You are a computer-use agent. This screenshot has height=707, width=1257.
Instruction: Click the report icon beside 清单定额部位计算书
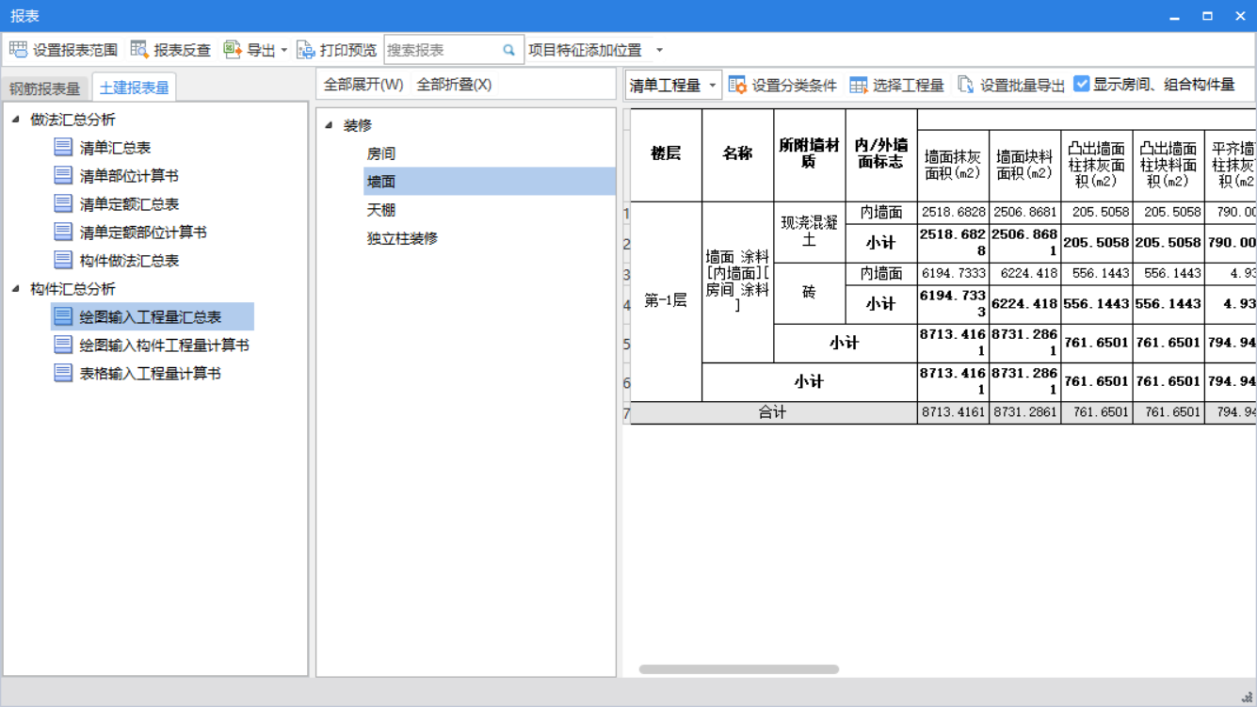63,232
